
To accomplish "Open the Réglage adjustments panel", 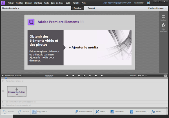I will [163, 17].
